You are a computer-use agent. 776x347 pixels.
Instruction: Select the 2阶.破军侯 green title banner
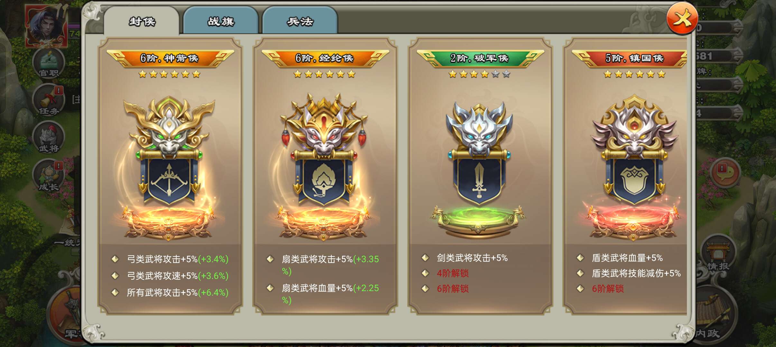coord(479,58)
